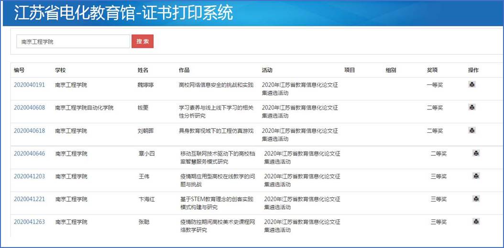This screenshot has width=504, height=248.
Task: Click the page title 江苏省电化教育馆-证书打印系统
Action: point(123,13)
